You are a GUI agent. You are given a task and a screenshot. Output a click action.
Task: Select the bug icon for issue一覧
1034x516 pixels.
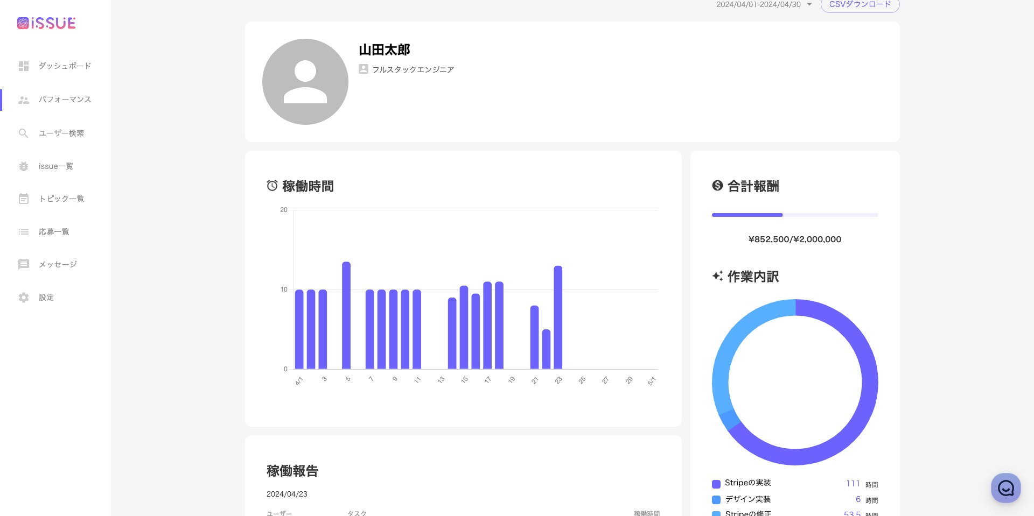pyautogui.click(x=24, y=166)
